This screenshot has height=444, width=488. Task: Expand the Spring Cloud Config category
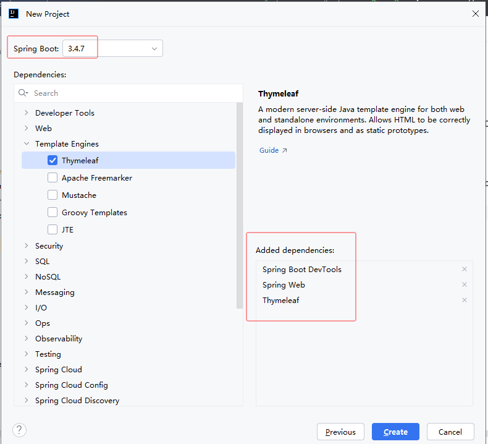[x=27, y=385]
